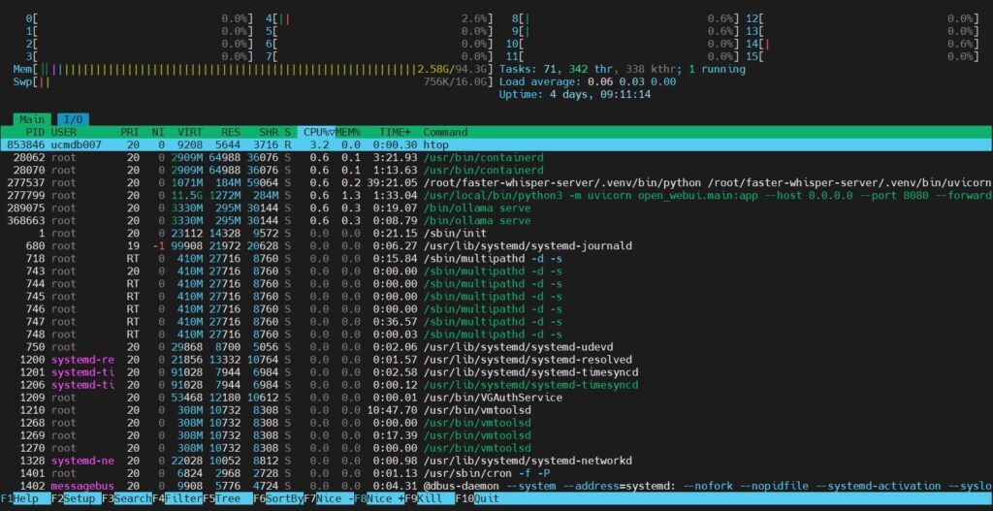Sort by the RES column header
The image size is (993, 511).
231,132
